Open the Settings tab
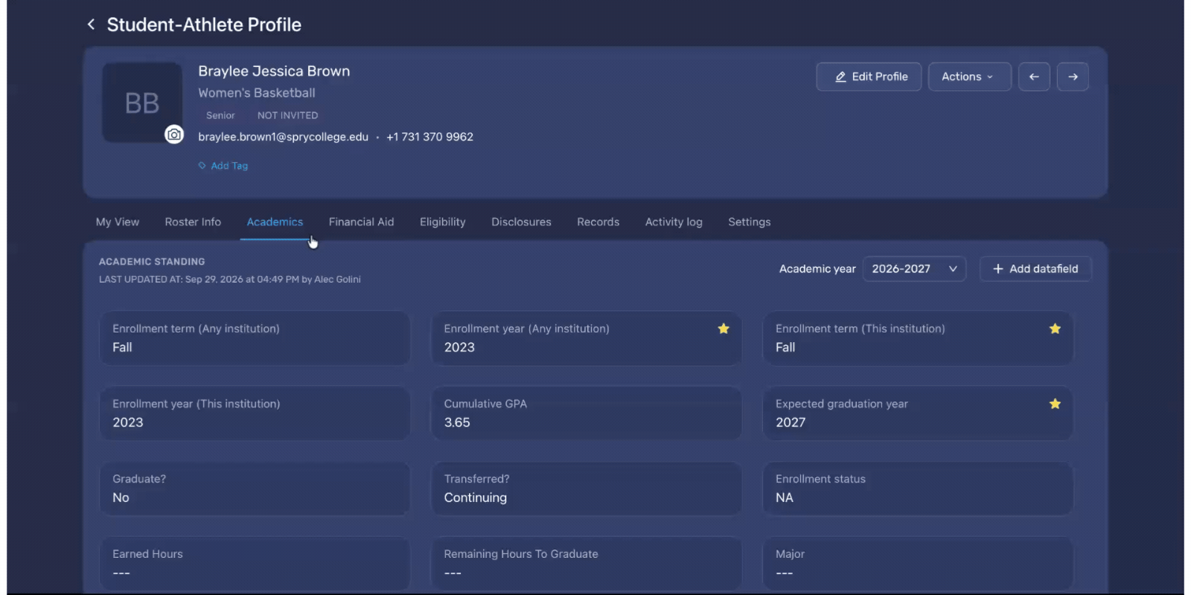The width and height of the screenshot is (1191, 595). pyautogui.click(x=749, y=222)
